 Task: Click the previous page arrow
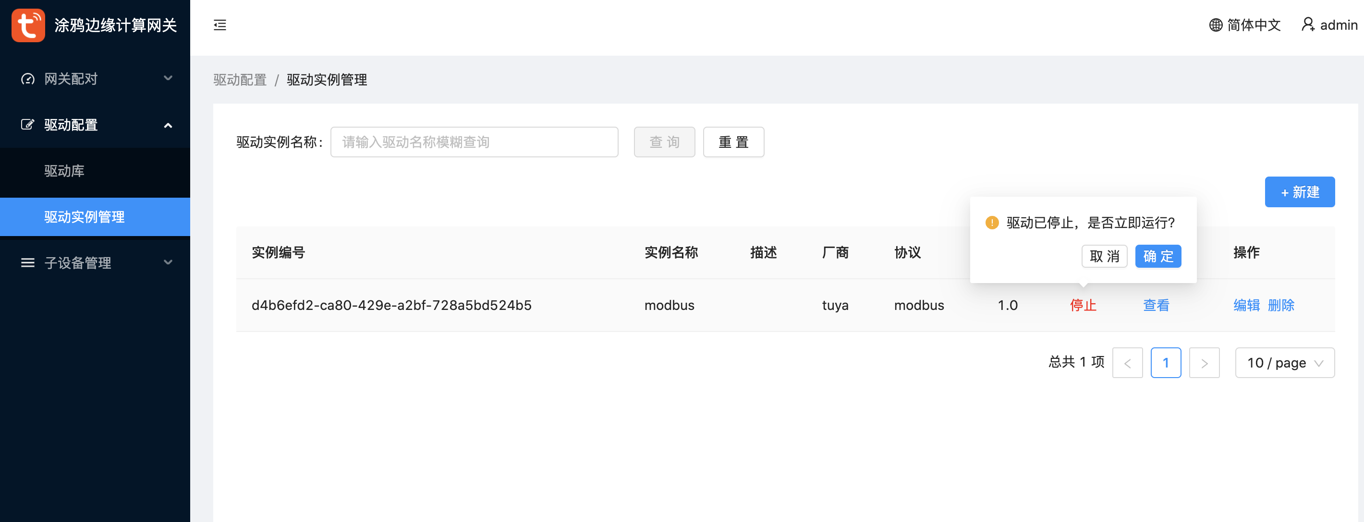tap(1127, 363)
